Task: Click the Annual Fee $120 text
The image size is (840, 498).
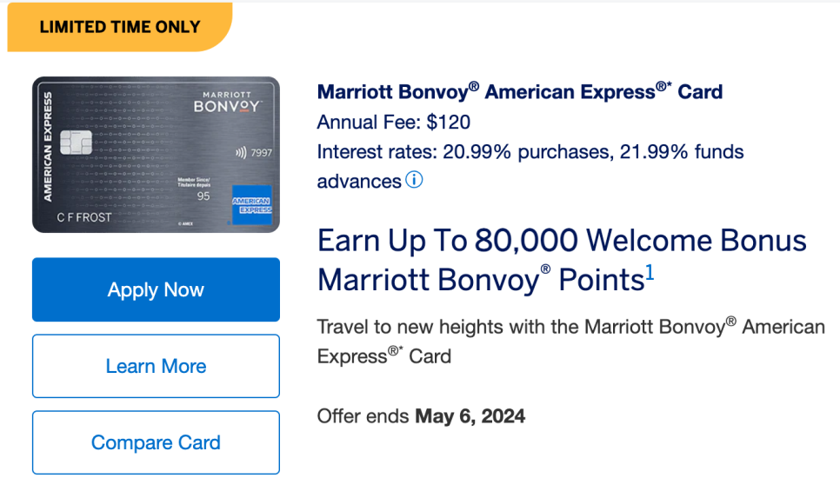Action: [x=394, y=122]
